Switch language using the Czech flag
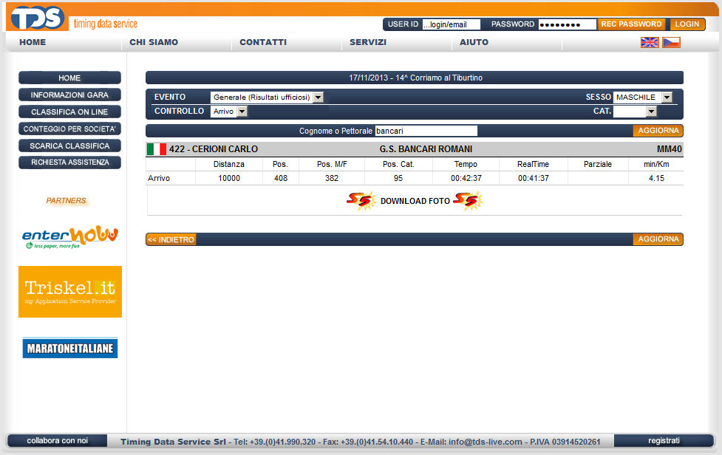Viewport: 722px width, 455px height. (x=671, y=43)
